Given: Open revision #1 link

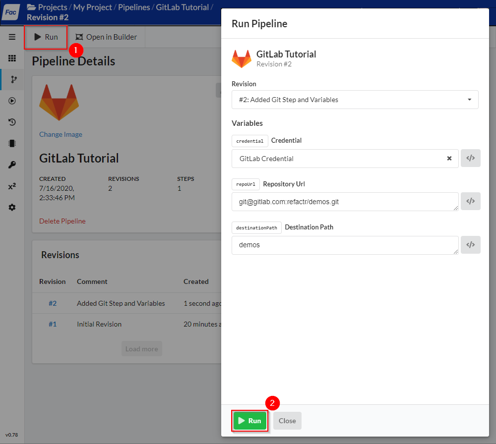Looking at the screenshot, I should point(53,324).
